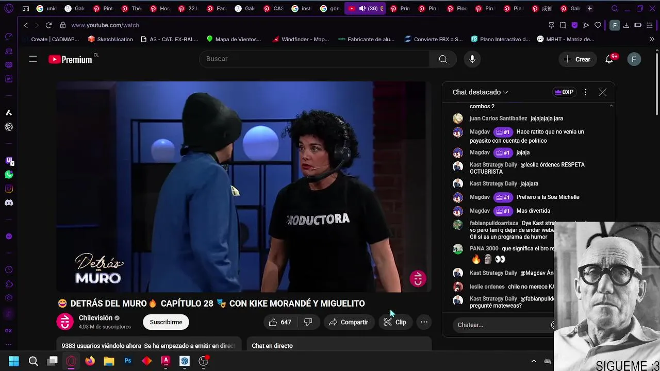
Task: Open WhatsApp in the Opera sidebar
Action: [9, 175]
